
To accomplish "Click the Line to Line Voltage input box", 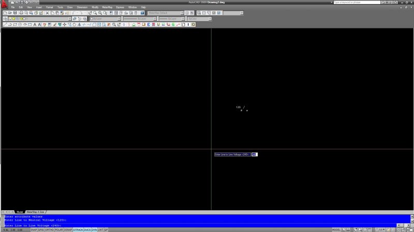I will pos(254,154).
